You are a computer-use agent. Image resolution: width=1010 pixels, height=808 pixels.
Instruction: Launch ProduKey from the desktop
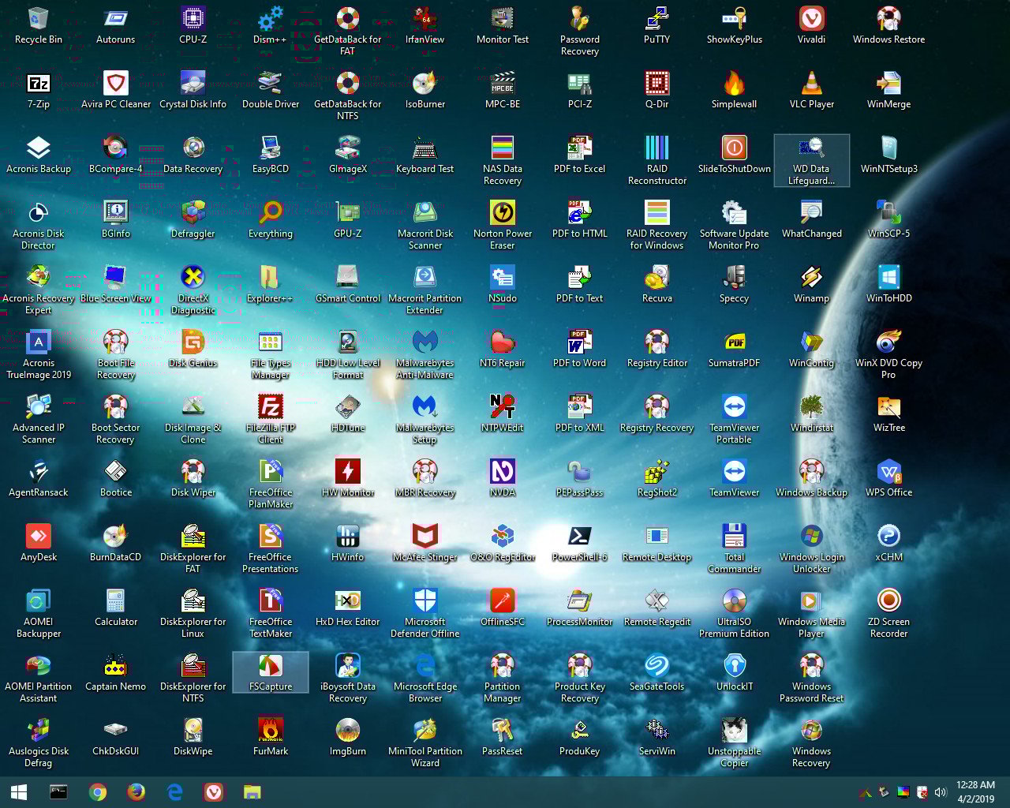tap(579, 736)
